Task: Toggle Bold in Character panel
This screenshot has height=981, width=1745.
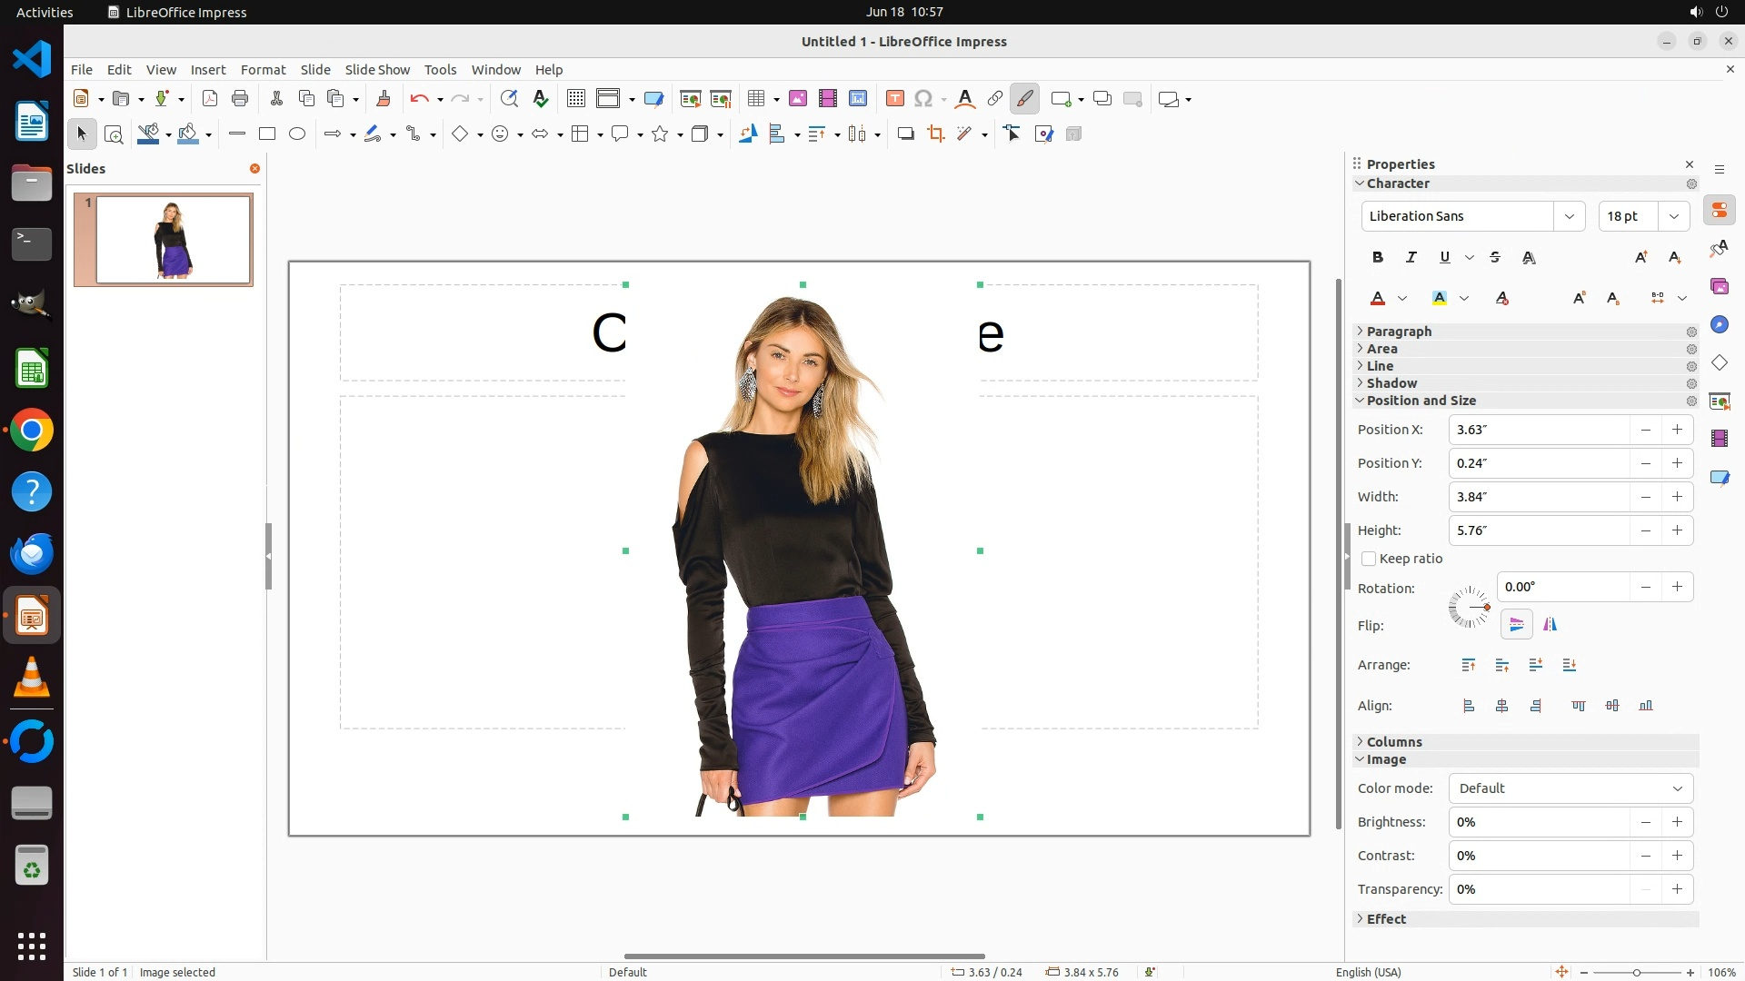Action: (1378, 257)
